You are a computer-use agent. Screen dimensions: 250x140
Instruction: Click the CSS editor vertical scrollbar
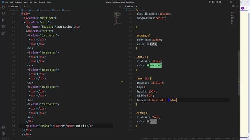[239, 73]
